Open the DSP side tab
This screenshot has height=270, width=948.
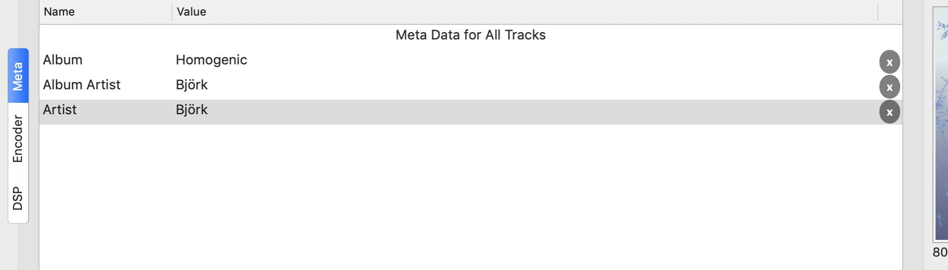click(x=18, y=198)
